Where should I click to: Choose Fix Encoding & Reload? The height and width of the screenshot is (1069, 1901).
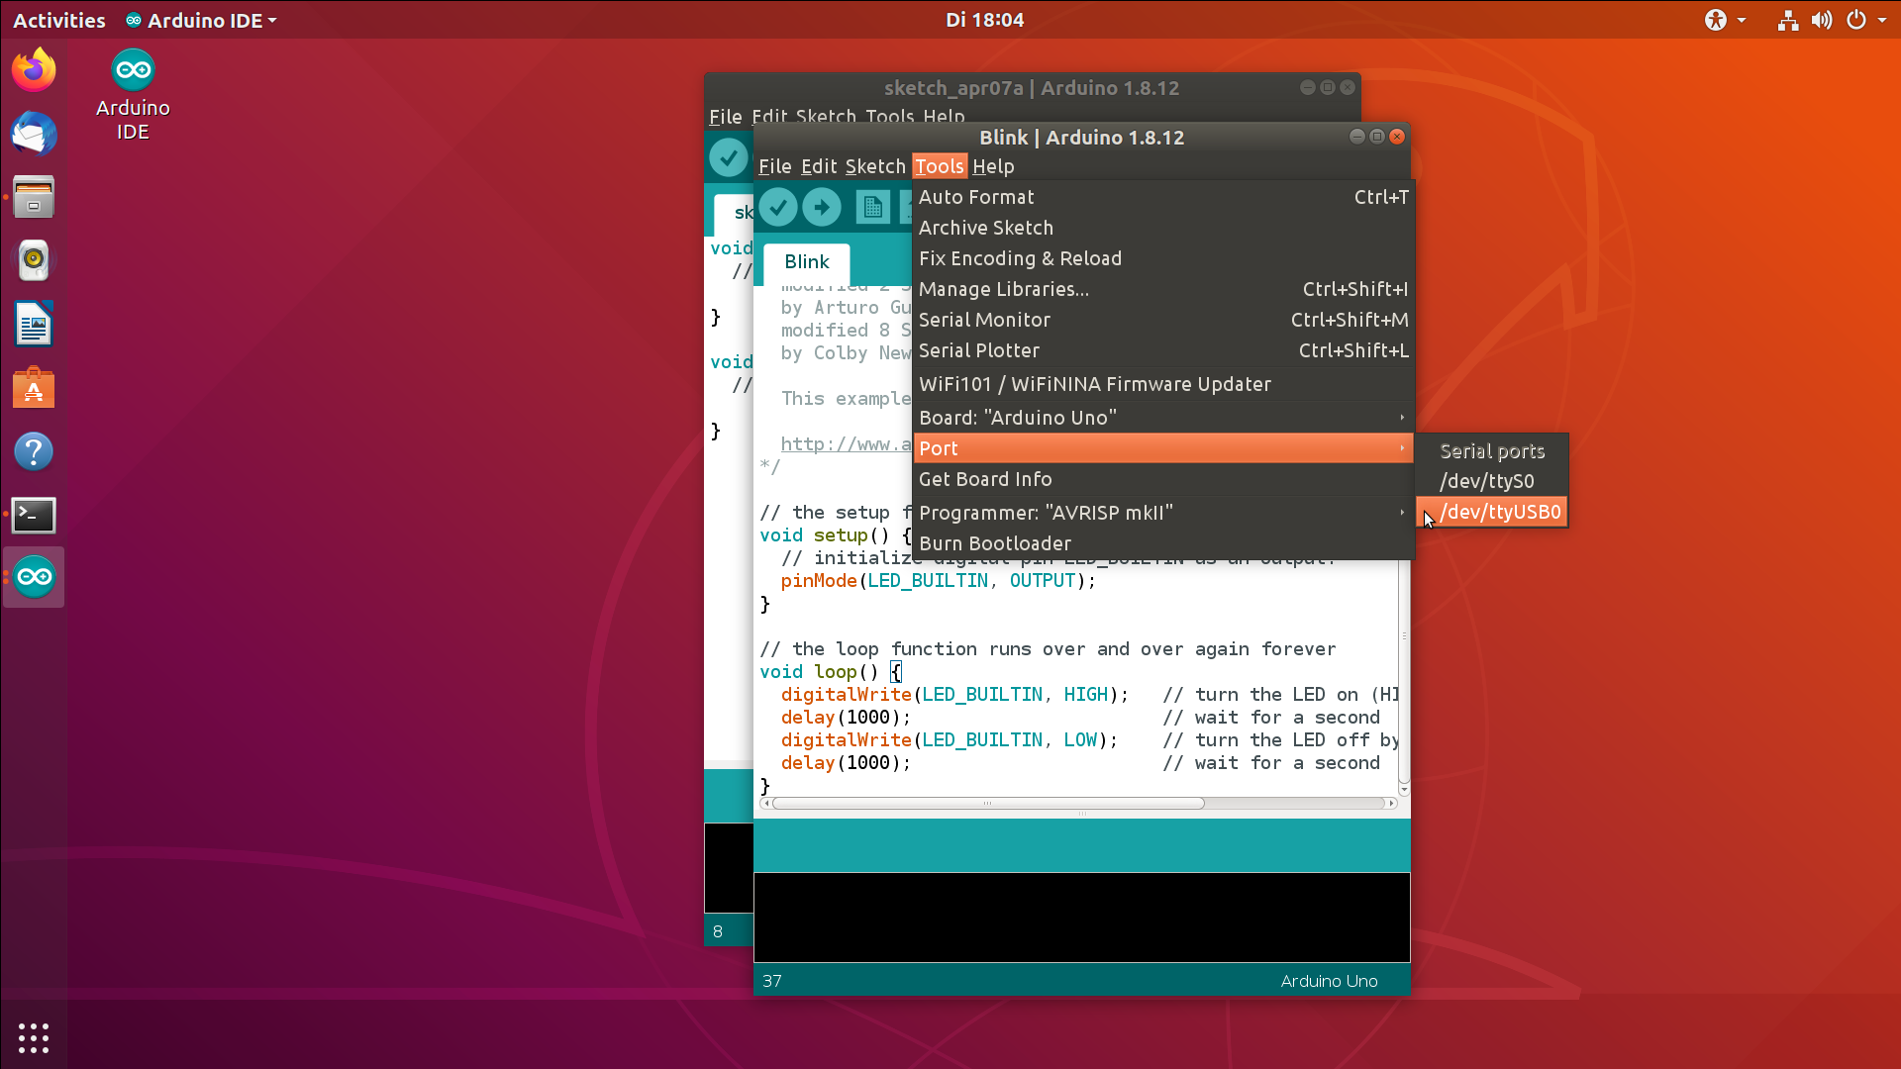point(1162,258)
